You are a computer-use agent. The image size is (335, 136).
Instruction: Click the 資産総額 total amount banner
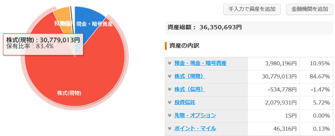(x=249, y=27)
